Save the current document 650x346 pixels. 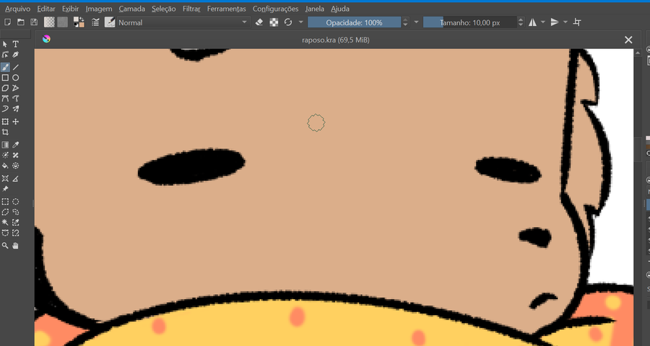[34, 22]
